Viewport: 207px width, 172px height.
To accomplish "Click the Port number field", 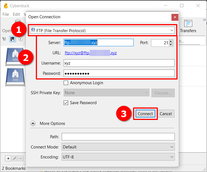I will [x=160, y=43].
